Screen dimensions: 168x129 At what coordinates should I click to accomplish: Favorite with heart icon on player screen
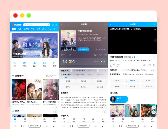coord(150,65)
